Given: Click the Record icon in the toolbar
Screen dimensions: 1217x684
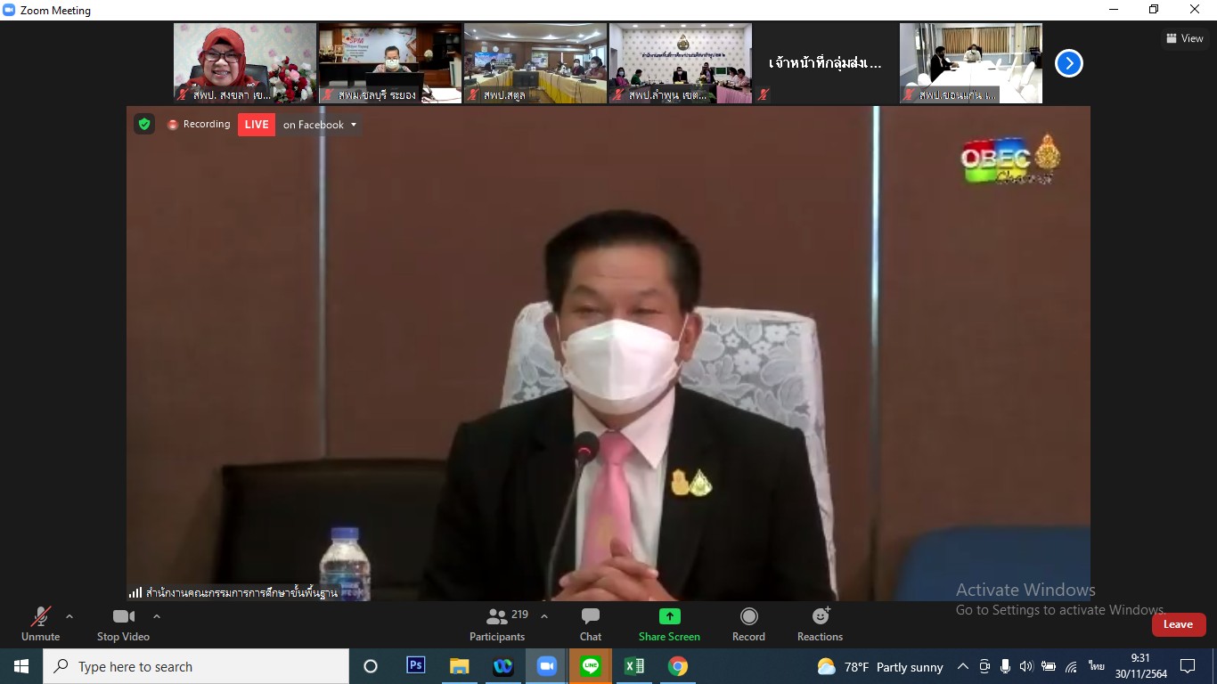Looking at the screenshot, I should 749,616.
